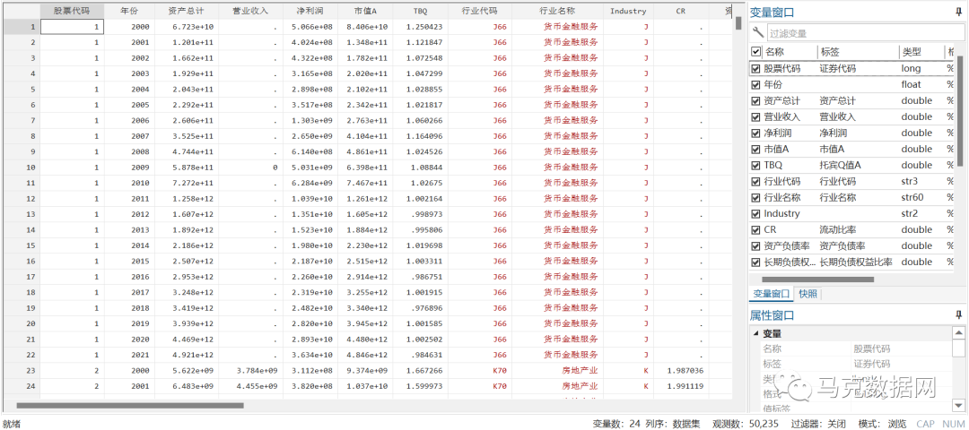969x430 pixels.
Task: Uncheck the CR variable checkbox
Action: (755, 229)
